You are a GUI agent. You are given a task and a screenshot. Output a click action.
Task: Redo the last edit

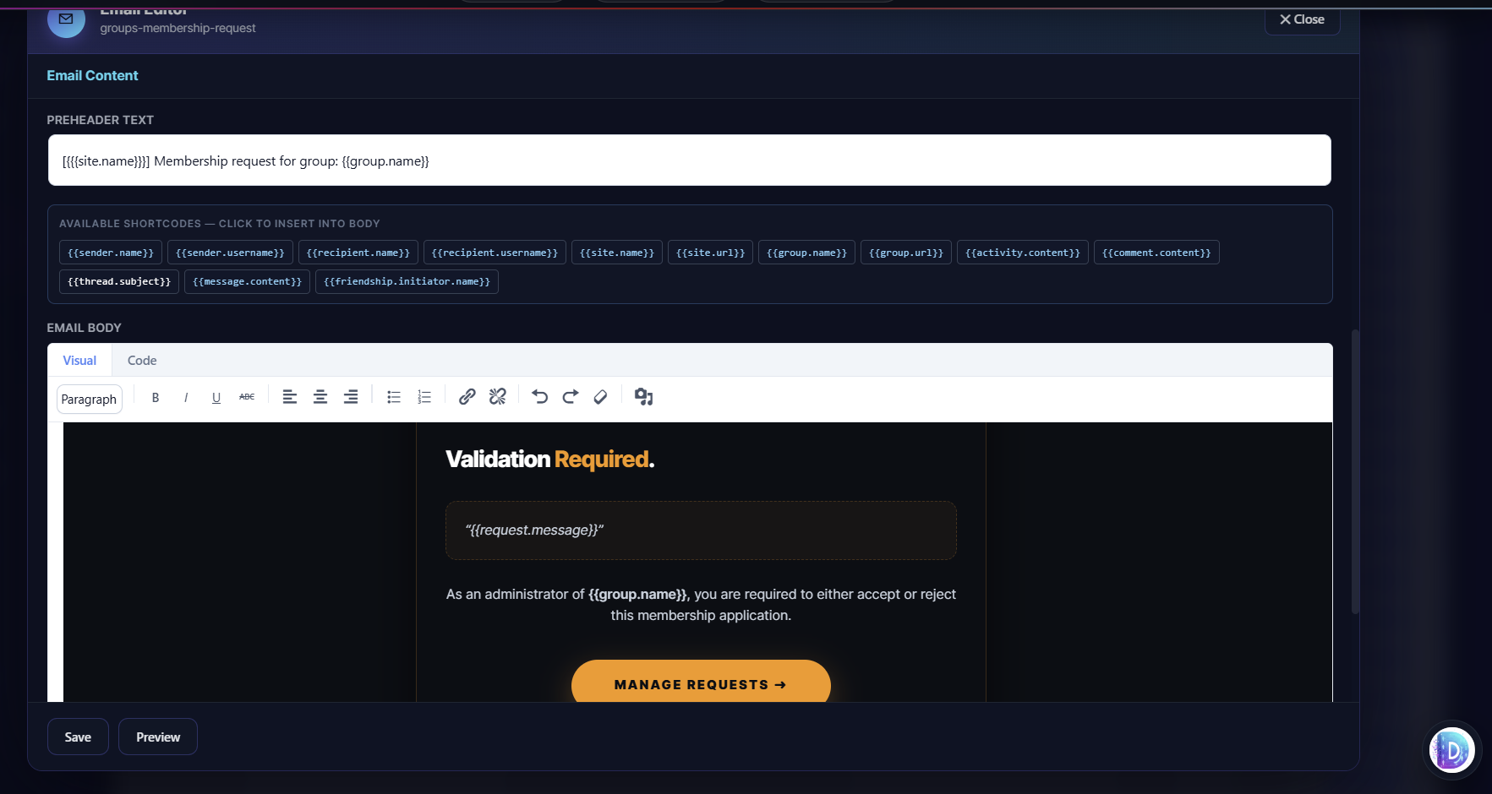click(x=571, y=396)
